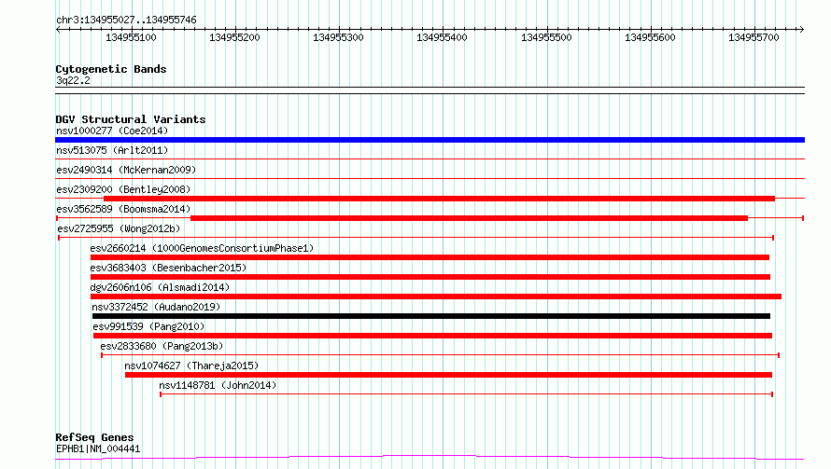Click ruler position 134955500
831x469 pixels.
click(546, 37)
